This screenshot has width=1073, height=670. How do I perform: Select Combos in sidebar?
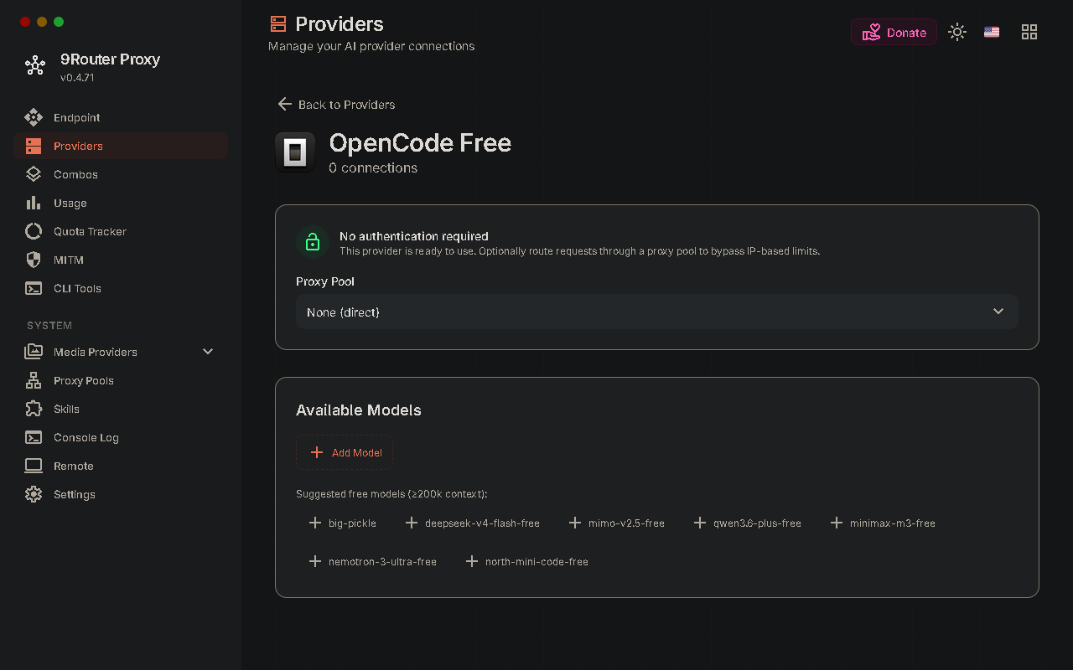(x=121, y=174)
